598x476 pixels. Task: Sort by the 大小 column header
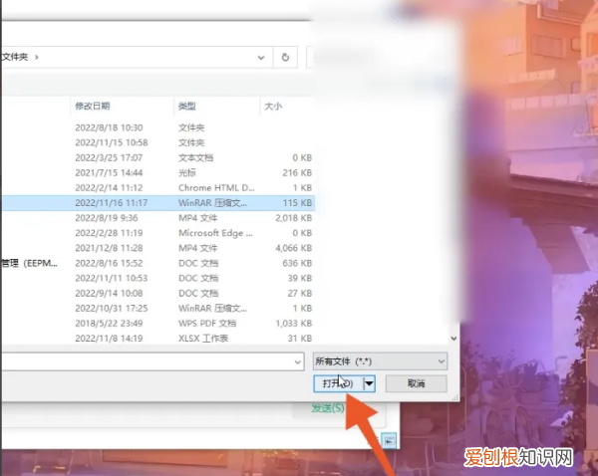[273, 106]
